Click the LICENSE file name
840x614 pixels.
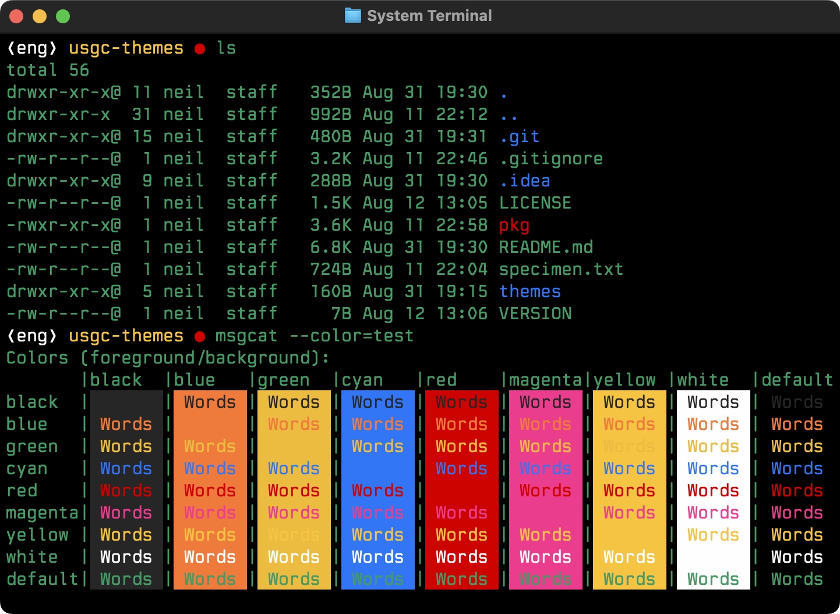(x=535, y=203)
